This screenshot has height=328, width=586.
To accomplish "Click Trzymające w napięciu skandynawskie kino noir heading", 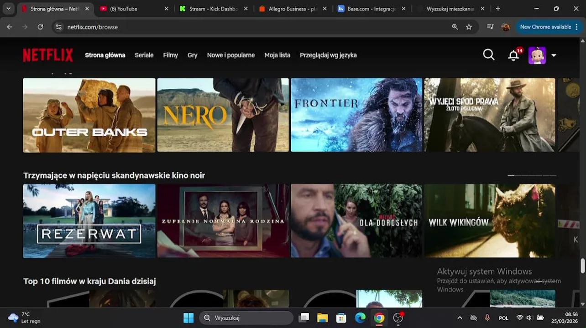I will click(114, 175).
